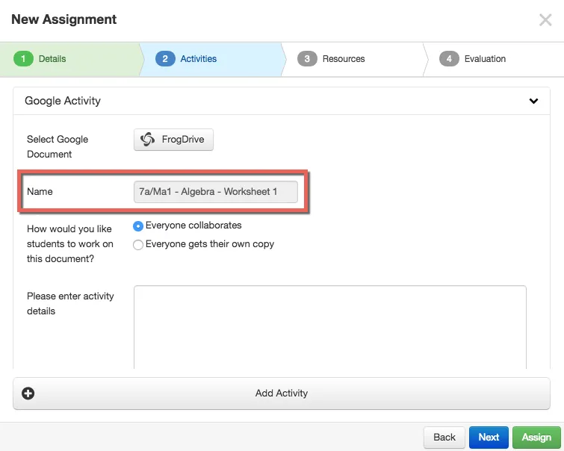This screenshot has height=451, width=564.
Task: Open the Resources step
Action: (353, 59)
